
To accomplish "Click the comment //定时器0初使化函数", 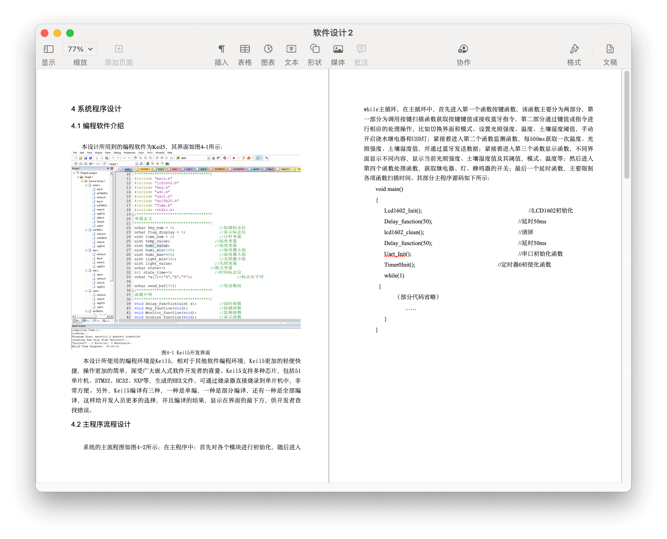I will [524, 265].
